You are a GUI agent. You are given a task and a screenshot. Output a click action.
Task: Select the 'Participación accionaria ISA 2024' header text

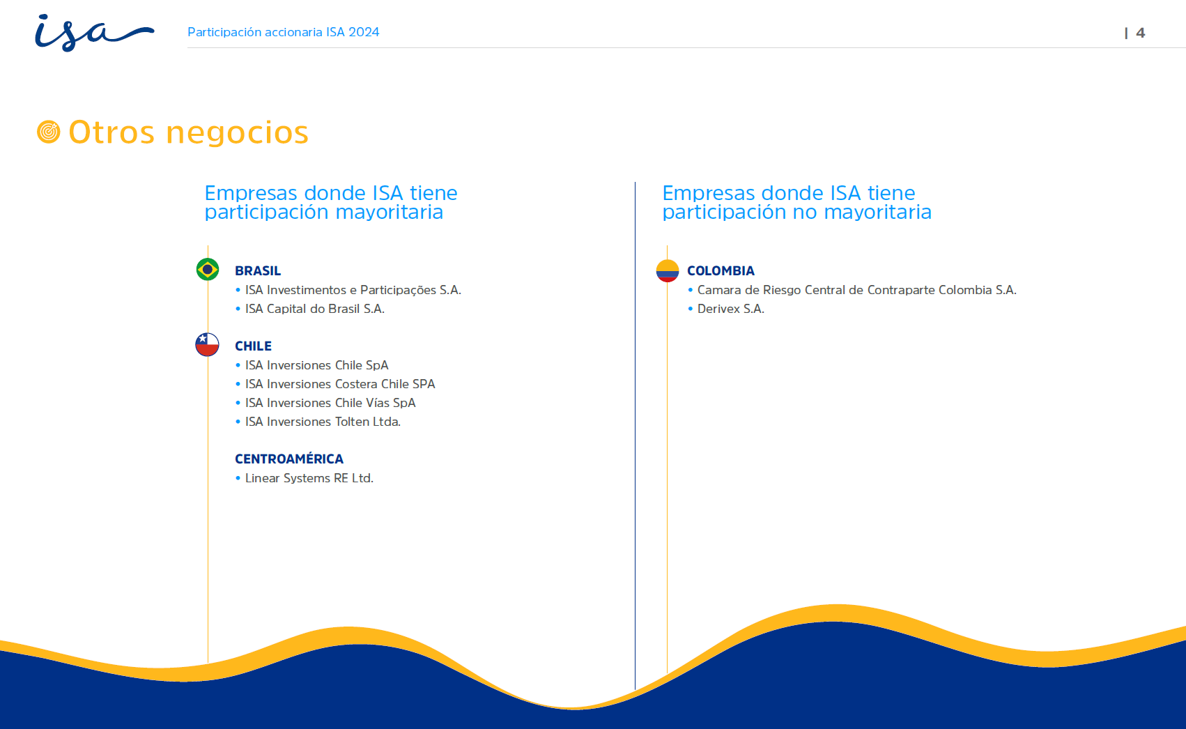[284, 32]
